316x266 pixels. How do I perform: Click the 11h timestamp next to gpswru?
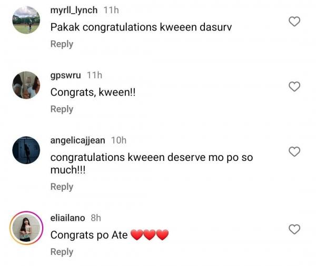click(x=94, y=75)
